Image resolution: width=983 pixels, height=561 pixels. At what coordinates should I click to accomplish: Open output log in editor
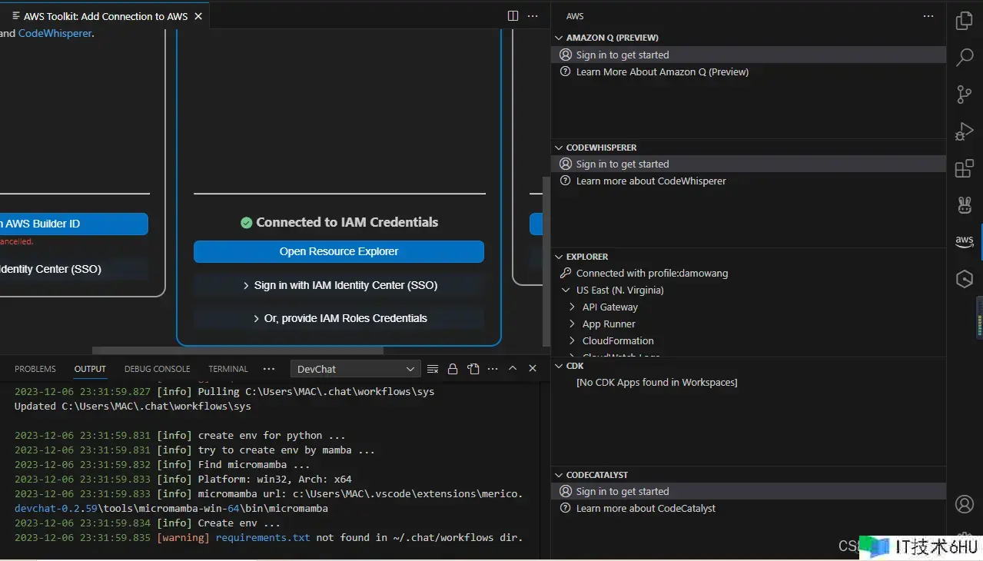click(473, 369)
